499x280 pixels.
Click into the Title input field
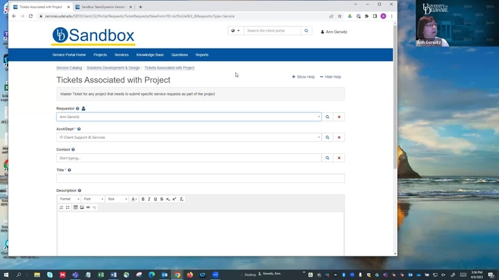200,178
